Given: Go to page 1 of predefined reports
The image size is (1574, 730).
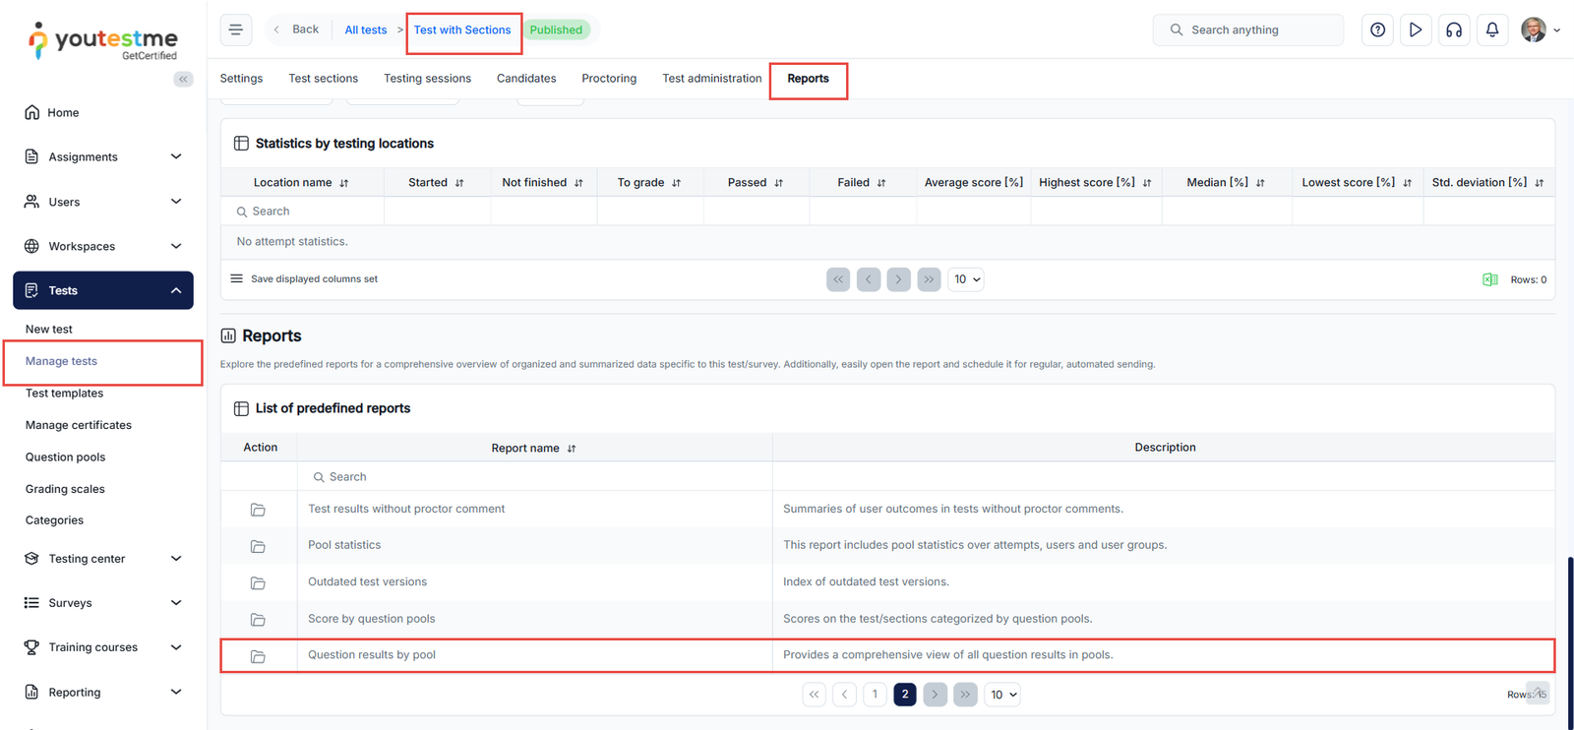Looking at the screenshot, I should [875, 695].
